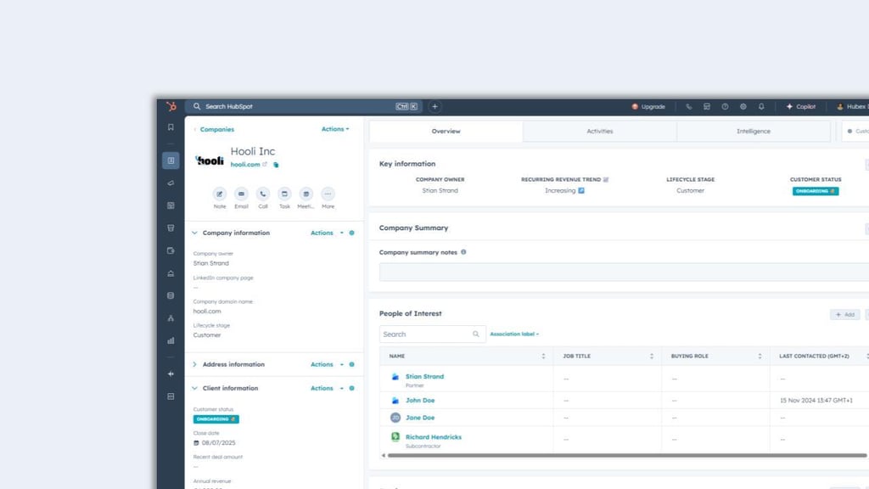Open the Sales funnel sidebar icon

171,228
